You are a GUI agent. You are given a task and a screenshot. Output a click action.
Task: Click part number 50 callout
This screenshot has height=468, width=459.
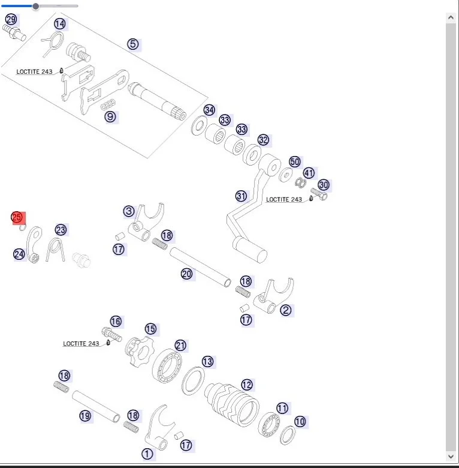click(x=294, y=162)
